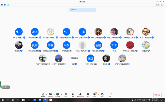
Task: Unmute the microphone in the meeting toolbar
Action: pyautogui.click(x=43, y=95)
